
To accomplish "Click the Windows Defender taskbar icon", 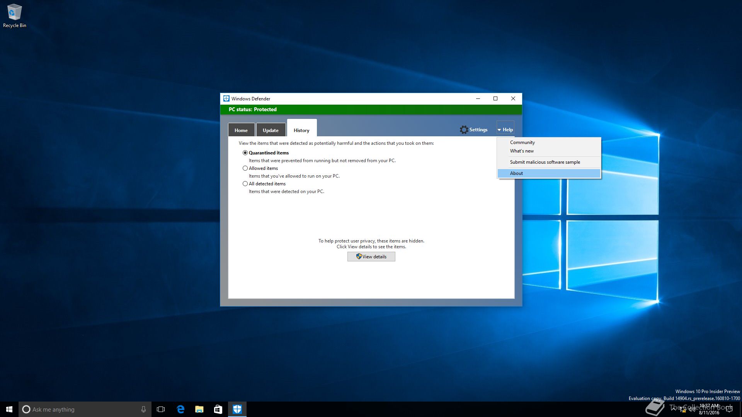I will [237, 409].
